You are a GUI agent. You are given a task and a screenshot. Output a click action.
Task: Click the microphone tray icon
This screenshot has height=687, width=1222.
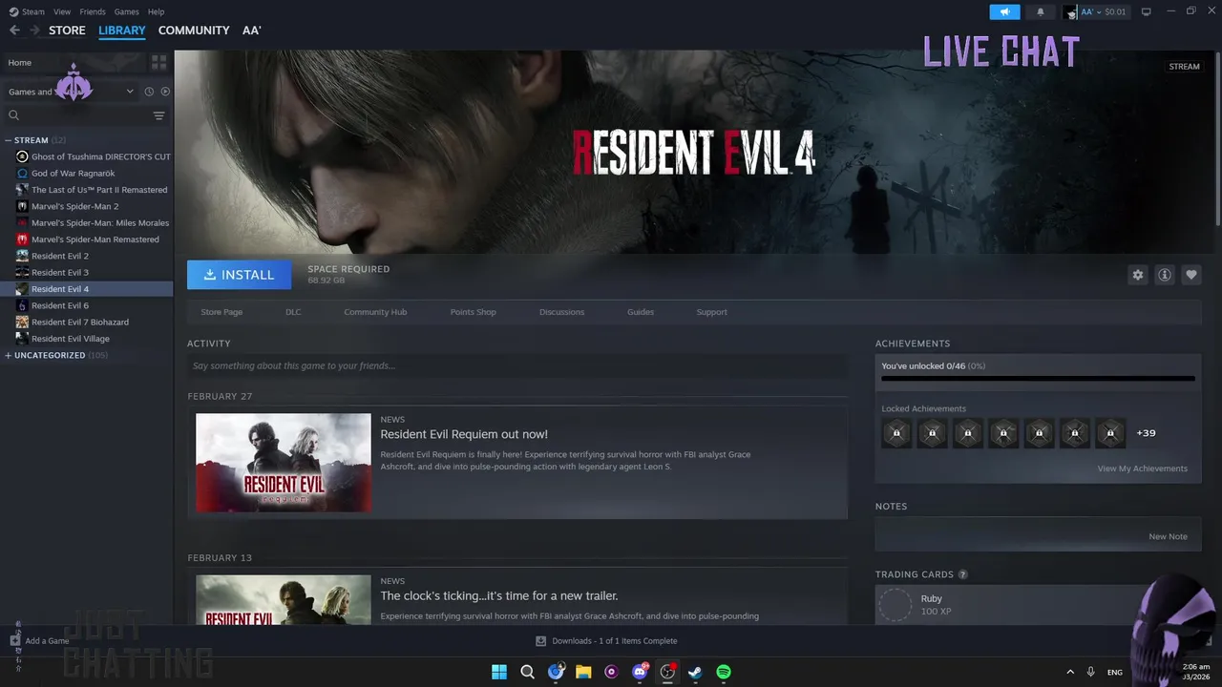(1090, 672)
